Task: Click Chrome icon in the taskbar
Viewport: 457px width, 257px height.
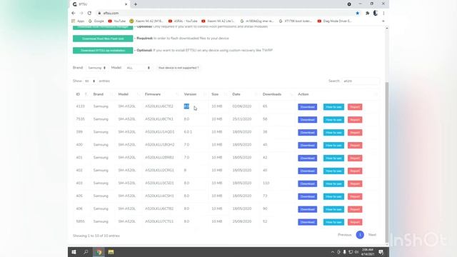Action: (x=99, y=252)
